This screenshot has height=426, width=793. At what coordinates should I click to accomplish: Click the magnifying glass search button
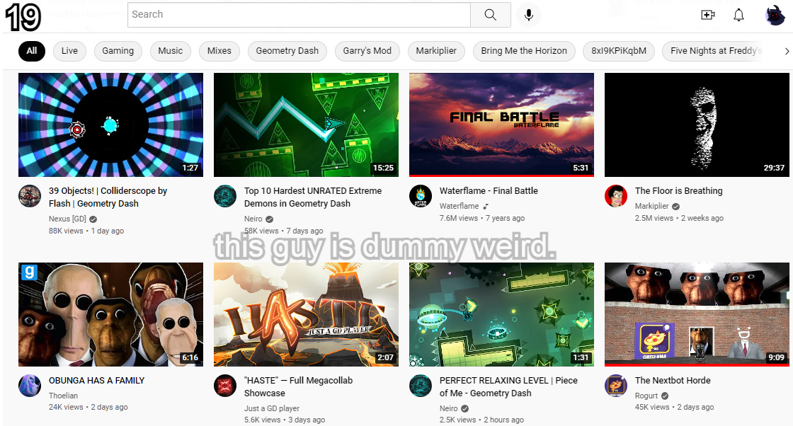click(x=491, y=15)
